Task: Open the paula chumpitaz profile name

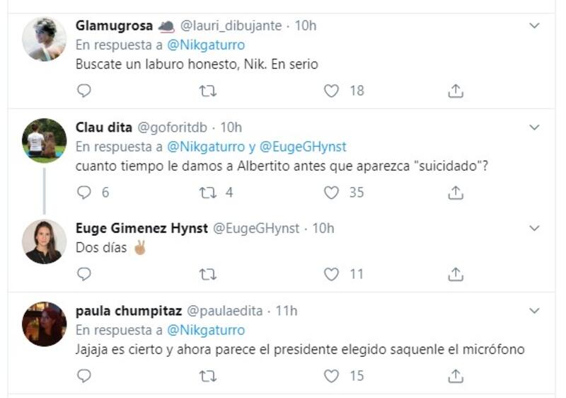Action: [x=128, y=310]
